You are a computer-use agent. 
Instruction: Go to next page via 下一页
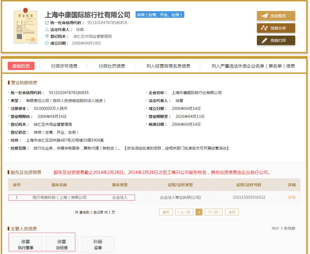tap(215, 212)
